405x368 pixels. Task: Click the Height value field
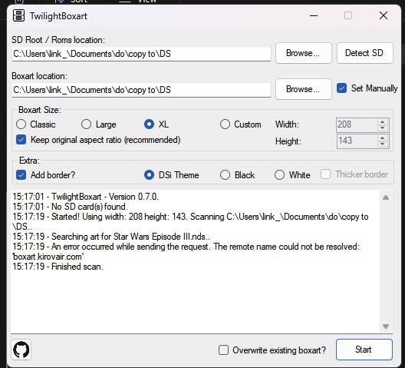click(357, 141)
